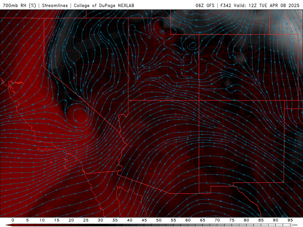Click the '20' value on the color scale
This screenshot has width=303, height=227.
click(x=71, y=220)
